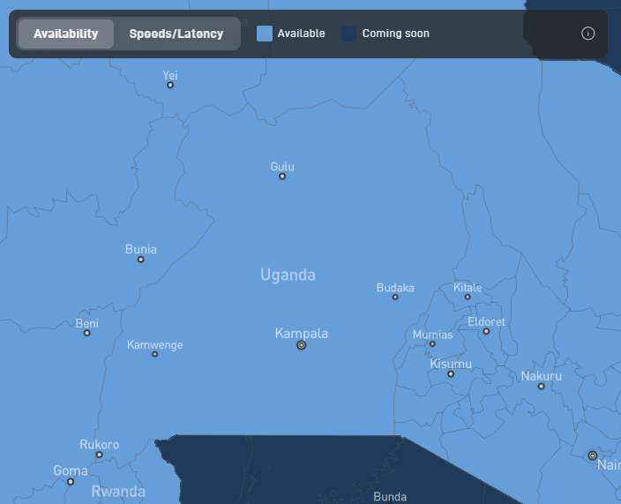The image size is (621, 504).
Task: Click the Available legend color swatch
Action: (265, 34)
